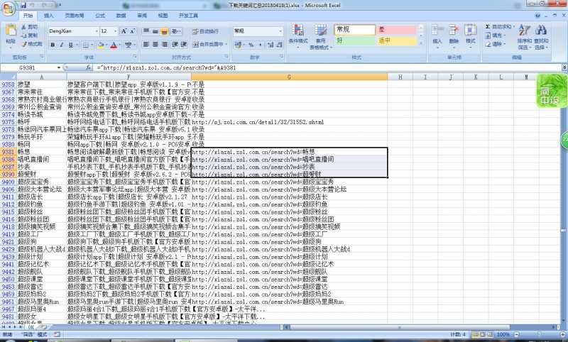Open the Name Box dropdown beside G9381

[x=59, y=67]
